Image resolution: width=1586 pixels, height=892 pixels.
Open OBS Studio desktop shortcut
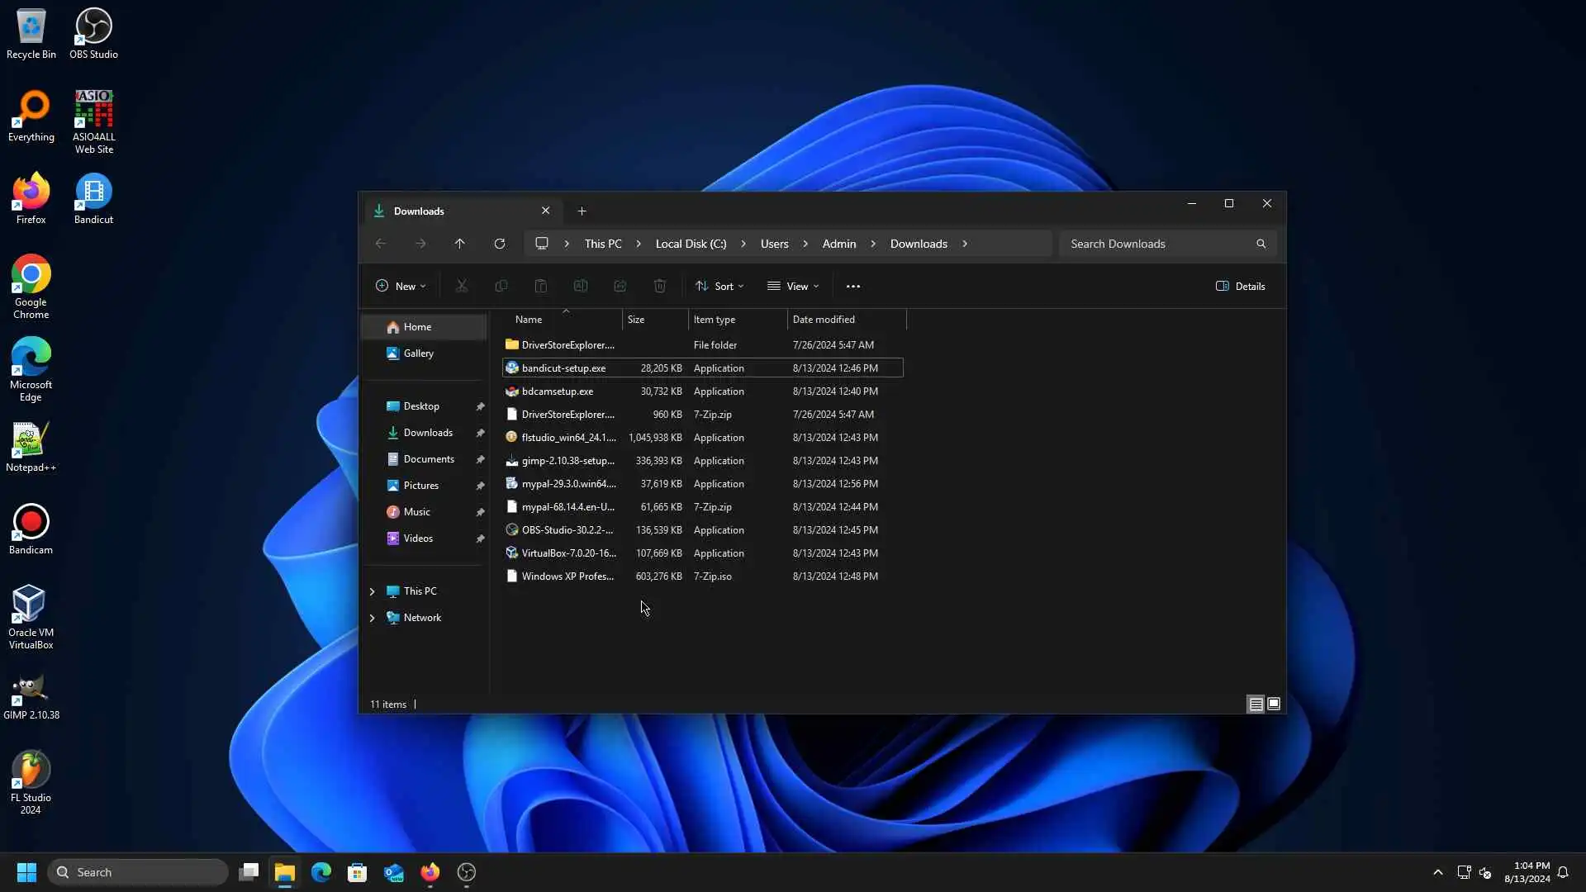(93, 34)
